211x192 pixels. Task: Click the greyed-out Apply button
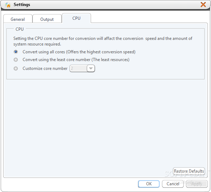coord(197,184)
